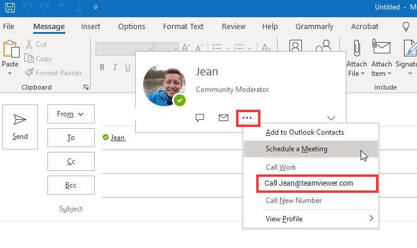This screenshot has height=248, width=417.
Task: Open the File tab
Action: pyautogui.click(x=8, y=26)
